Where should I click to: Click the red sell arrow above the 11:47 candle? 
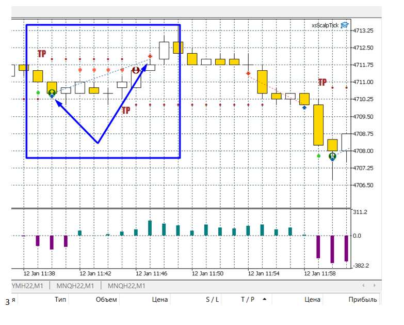tap(150, 56)
